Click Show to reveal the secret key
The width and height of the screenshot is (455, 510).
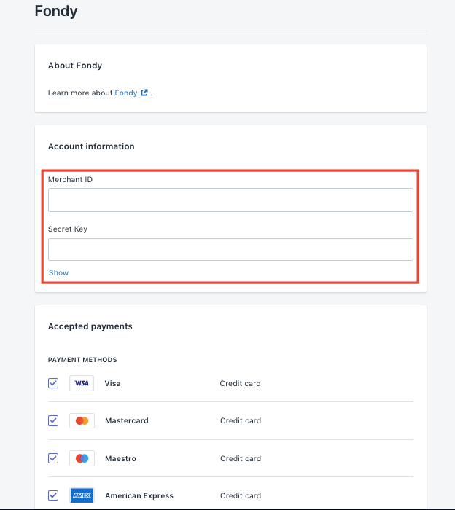click(58, 272)
